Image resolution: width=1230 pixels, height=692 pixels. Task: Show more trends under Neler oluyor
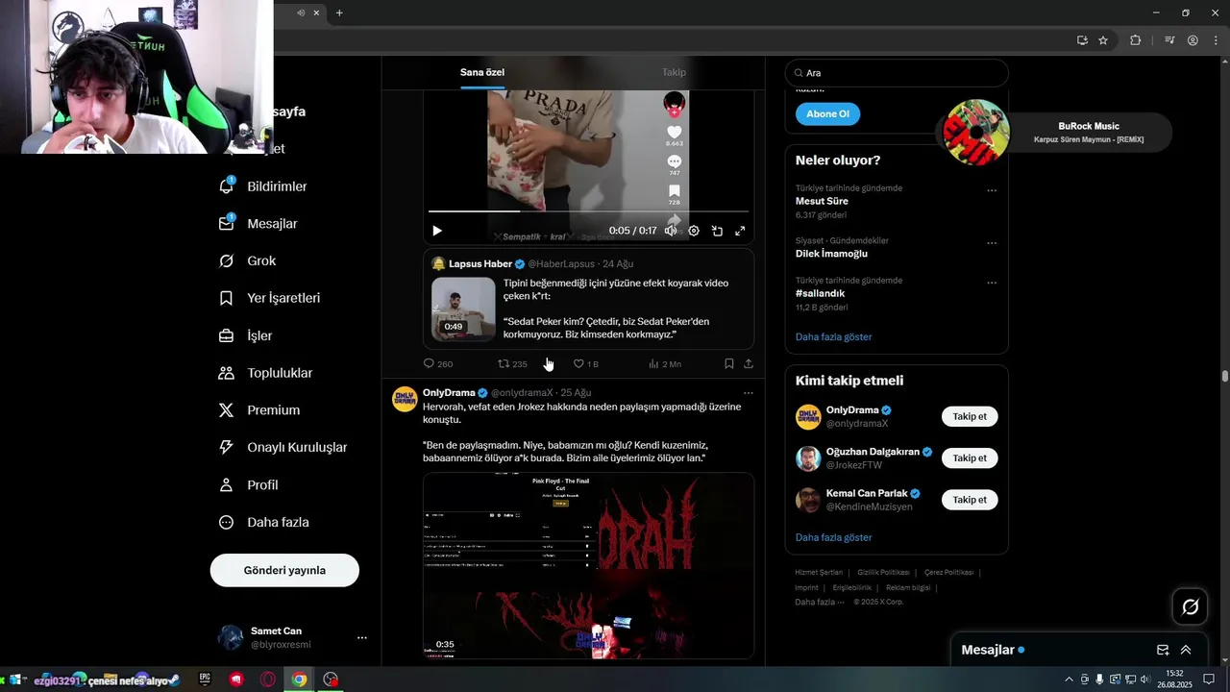[833, 337]
